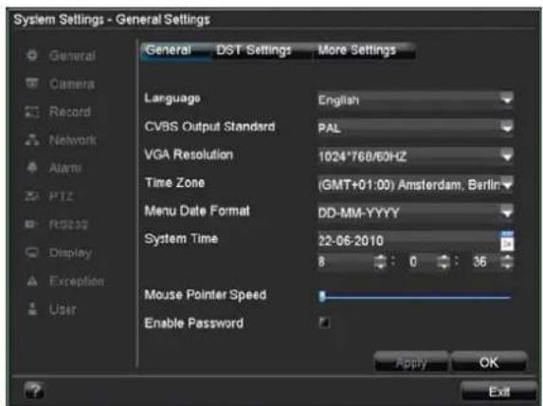
Task: Click the OK button
Action: pos(489,362)
